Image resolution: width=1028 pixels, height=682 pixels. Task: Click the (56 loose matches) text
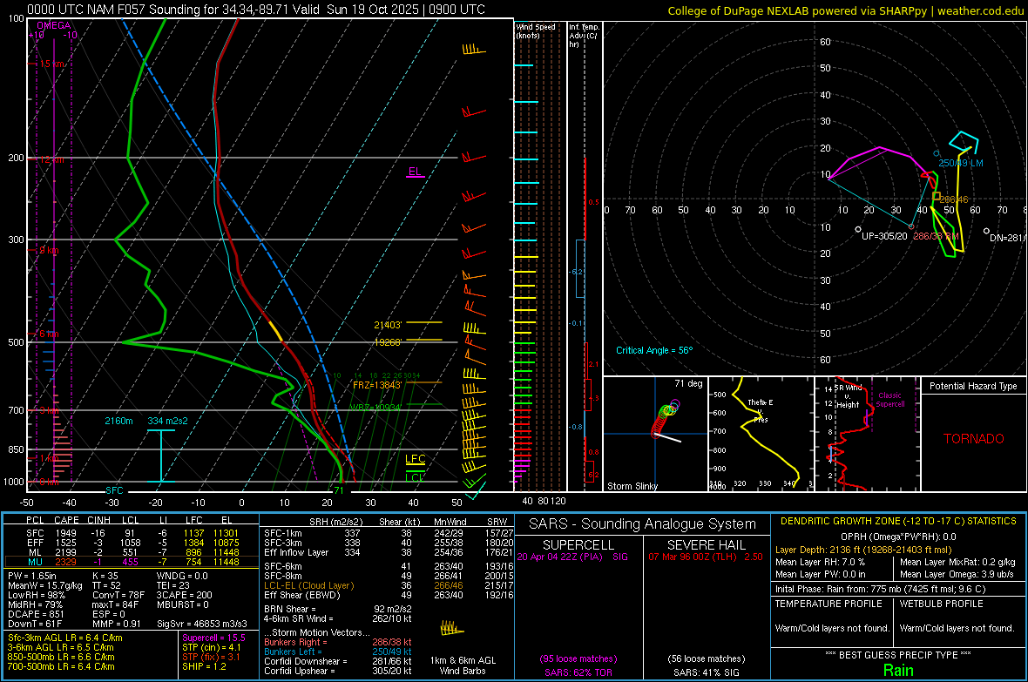[706, 659]
